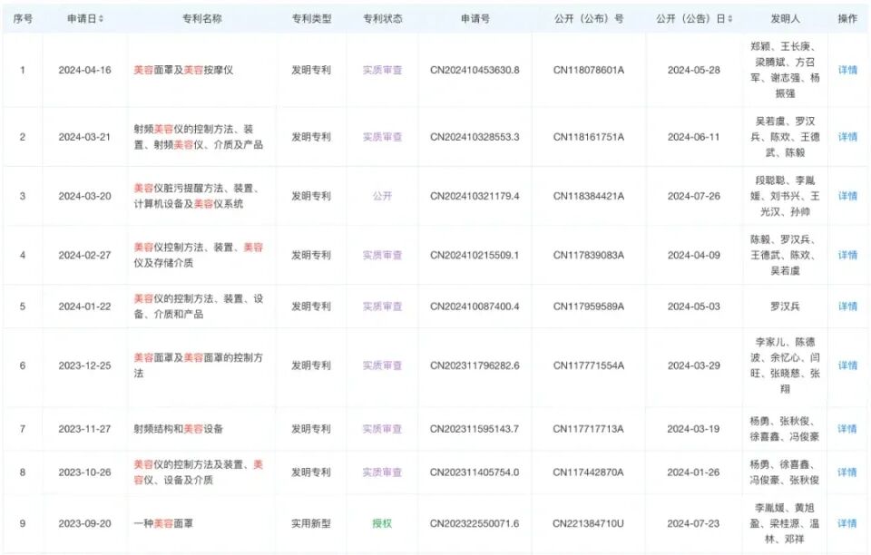871x555 pixels.
Task: Click the 发明人 column header
Action: pyautogui.click(x=785, y=19)
